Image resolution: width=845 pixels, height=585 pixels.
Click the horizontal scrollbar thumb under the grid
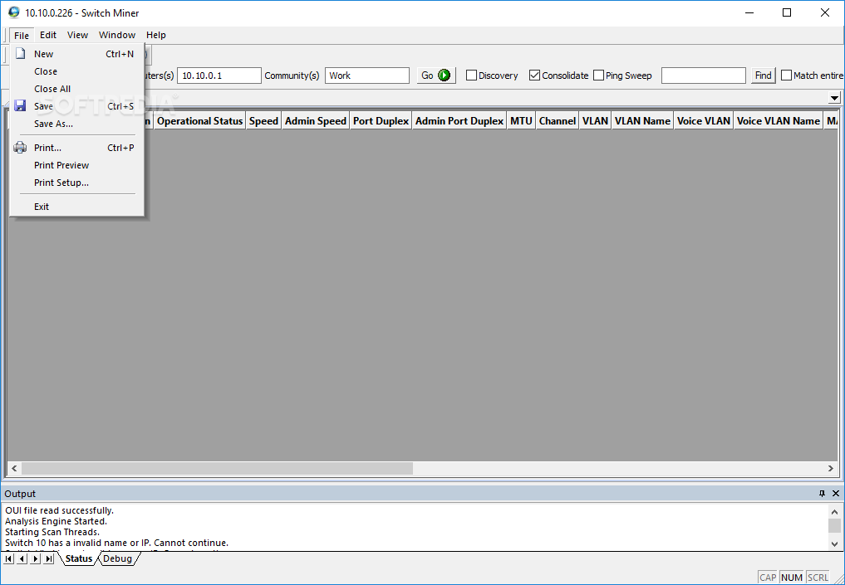click(217, 468)
